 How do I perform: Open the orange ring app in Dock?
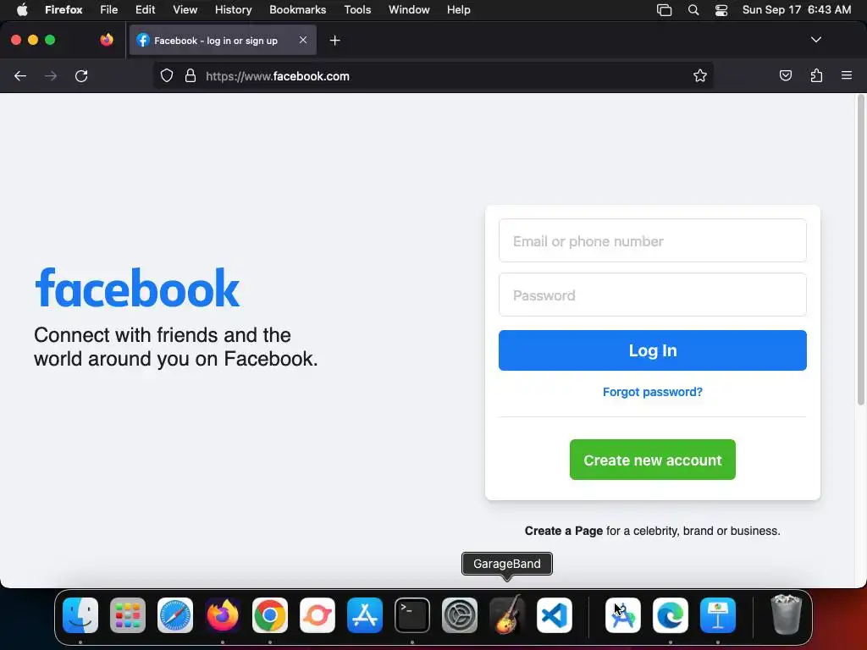(318, 615)
